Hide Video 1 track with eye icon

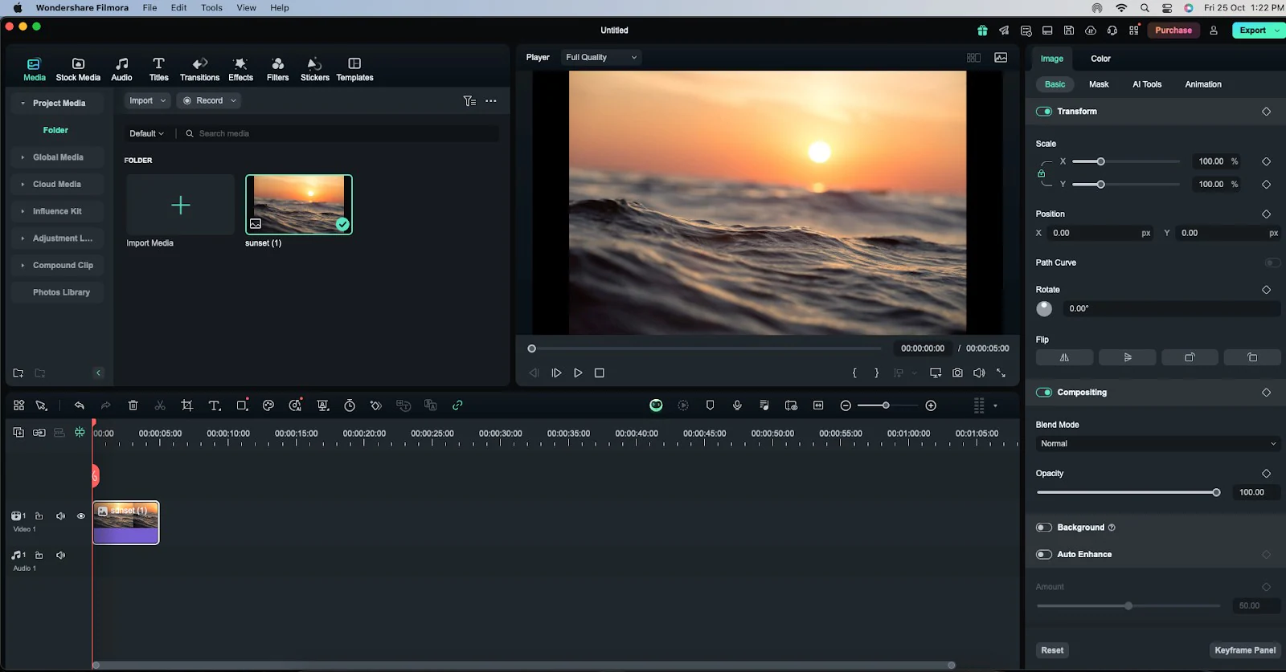pos(81,516)
